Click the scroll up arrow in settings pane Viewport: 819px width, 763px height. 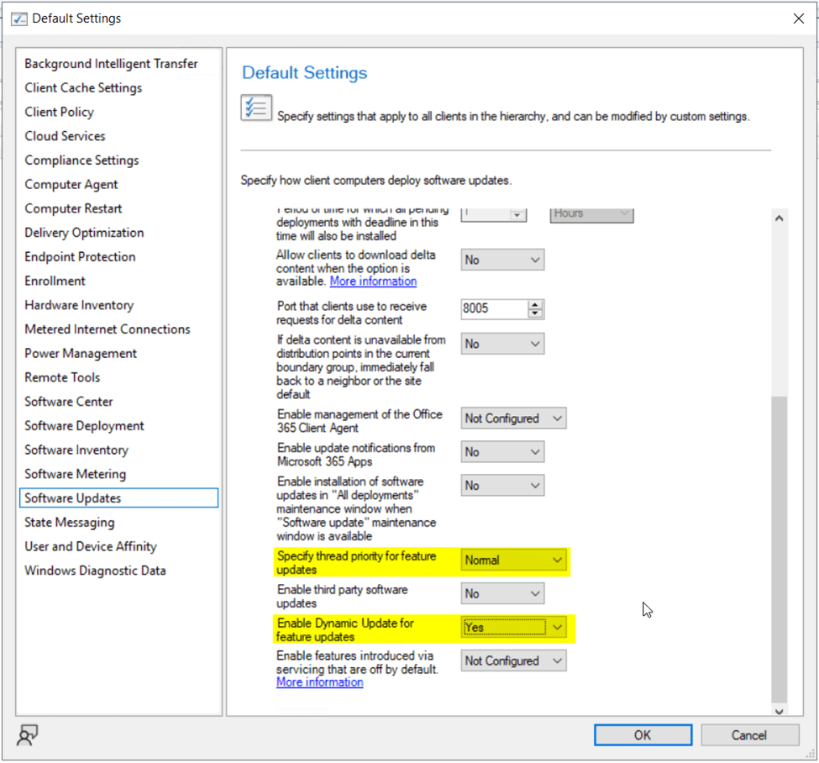point(779,218)
